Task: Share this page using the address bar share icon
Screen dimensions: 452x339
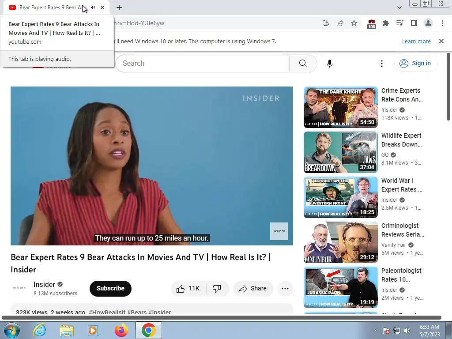Action: (x=340, y=23)
